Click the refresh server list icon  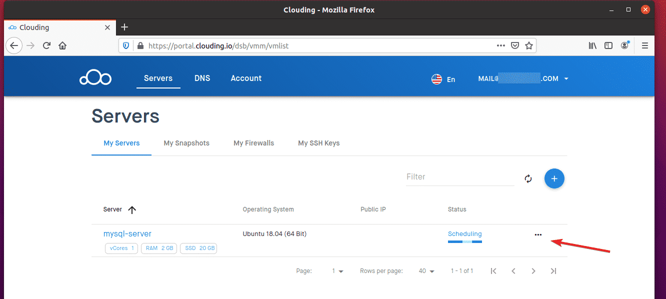(x=528, y=178)
